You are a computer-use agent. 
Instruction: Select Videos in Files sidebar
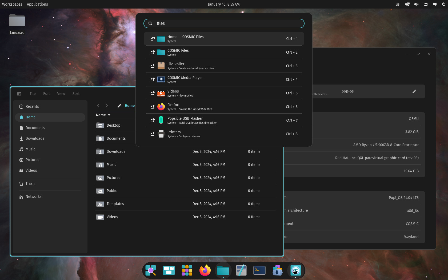[50, 170]
